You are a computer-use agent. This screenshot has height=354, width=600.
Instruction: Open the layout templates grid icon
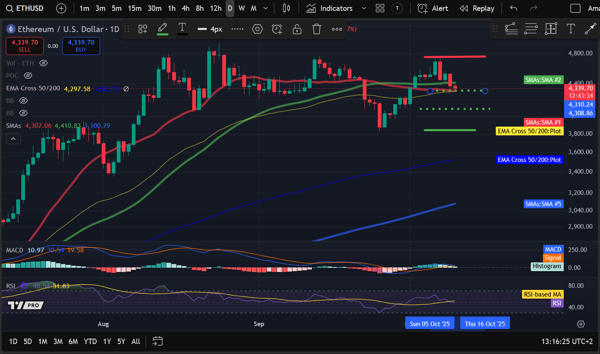click(x=380, y=8)
